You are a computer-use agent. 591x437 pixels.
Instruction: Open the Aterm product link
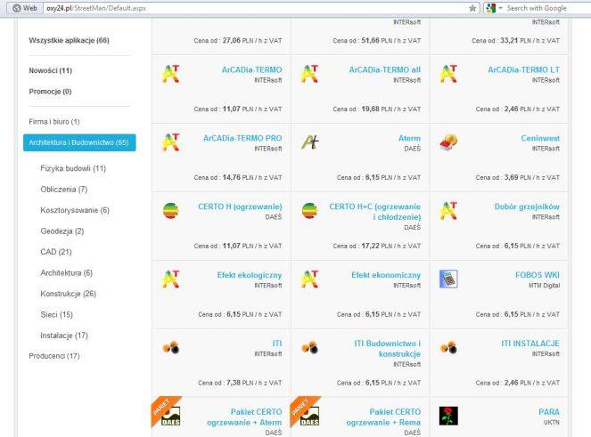click(410, 139)
